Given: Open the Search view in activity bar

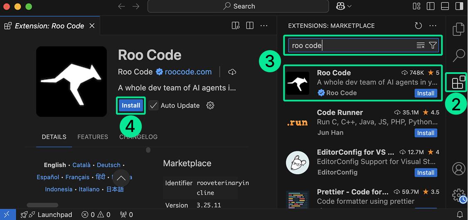Looking at the screenshot, I should tap(458, 55).
